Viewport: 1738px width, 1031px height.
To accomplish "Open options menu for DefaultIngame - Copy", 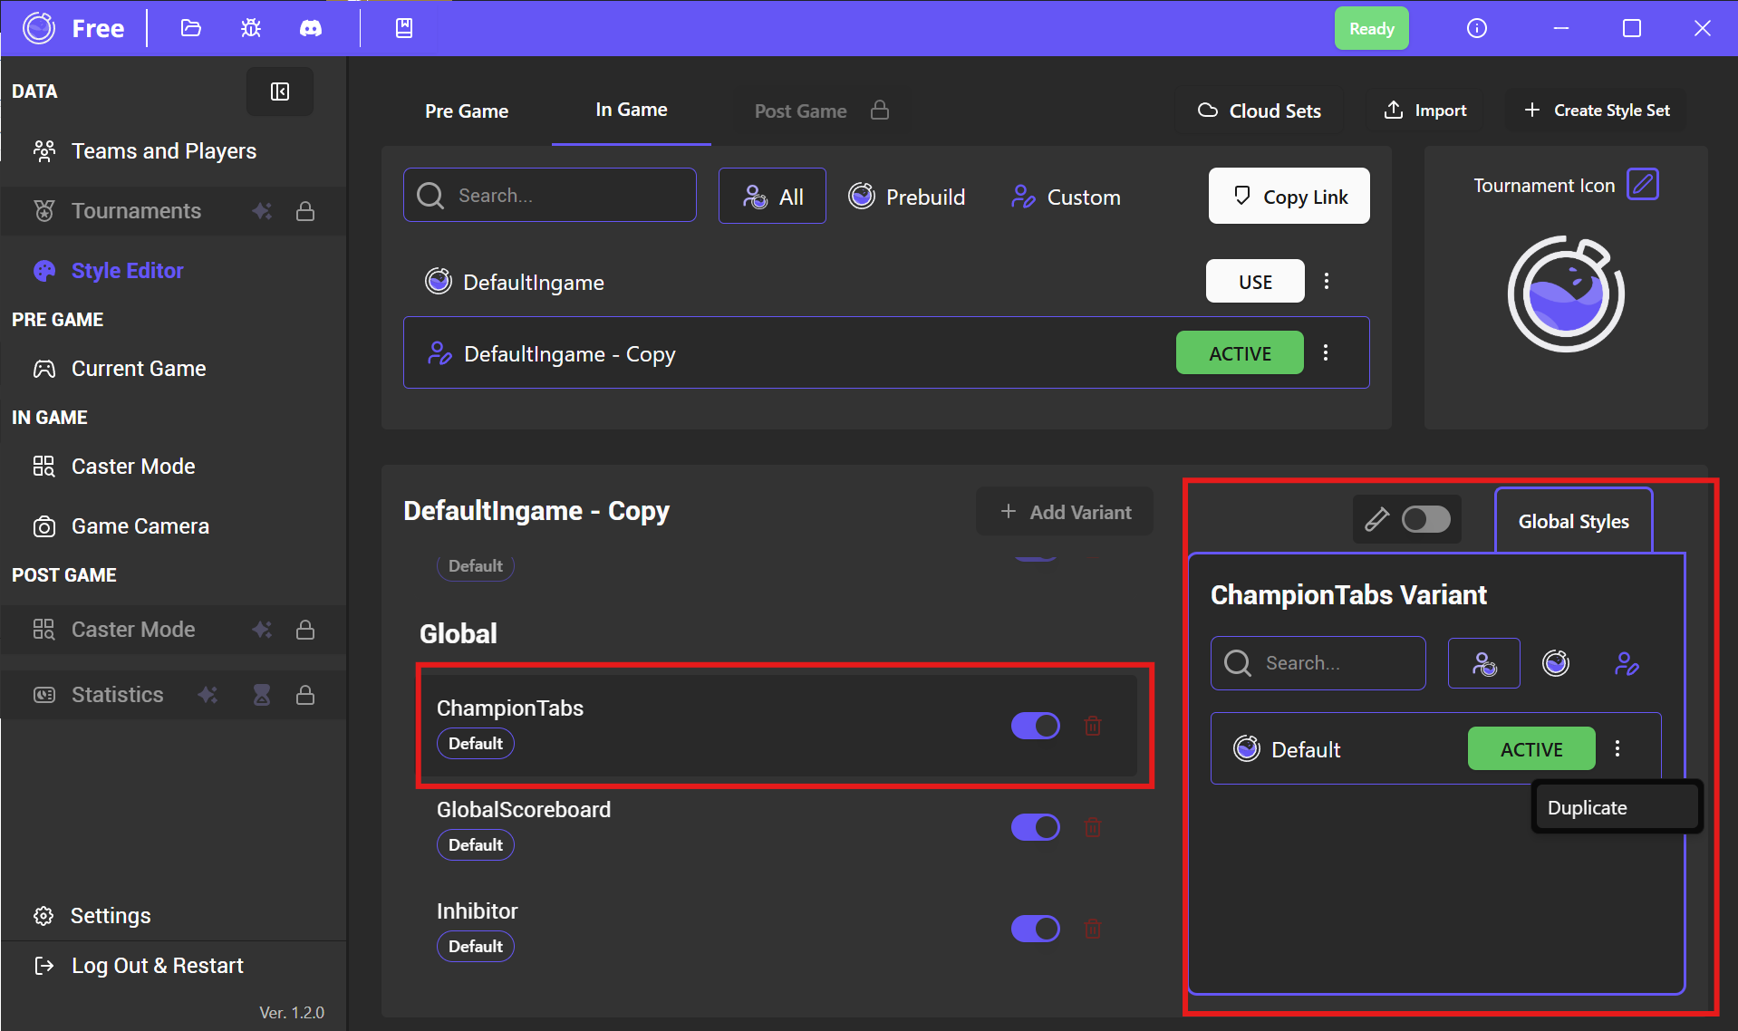I will [1326, 353].
